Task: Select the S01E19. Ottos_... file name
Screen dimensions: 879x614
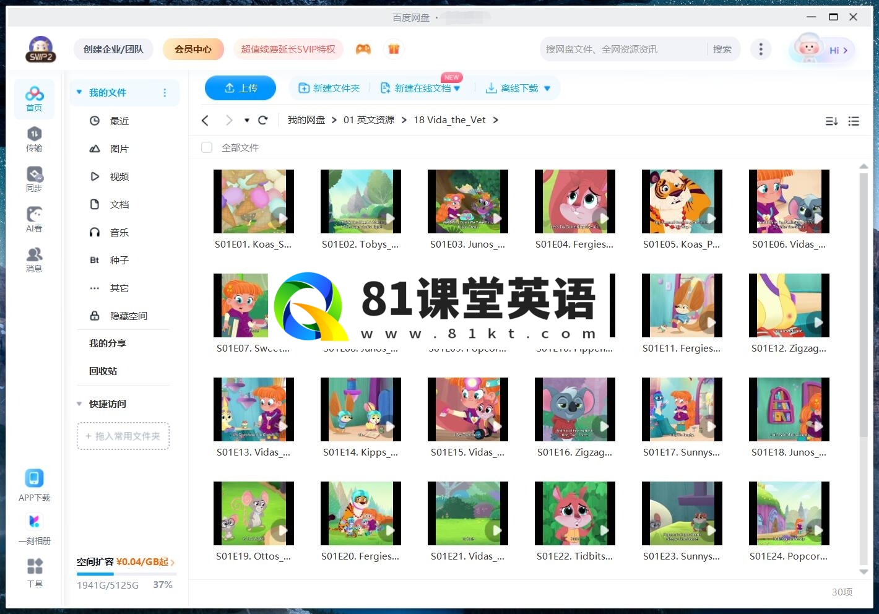Action: [253, 556]
